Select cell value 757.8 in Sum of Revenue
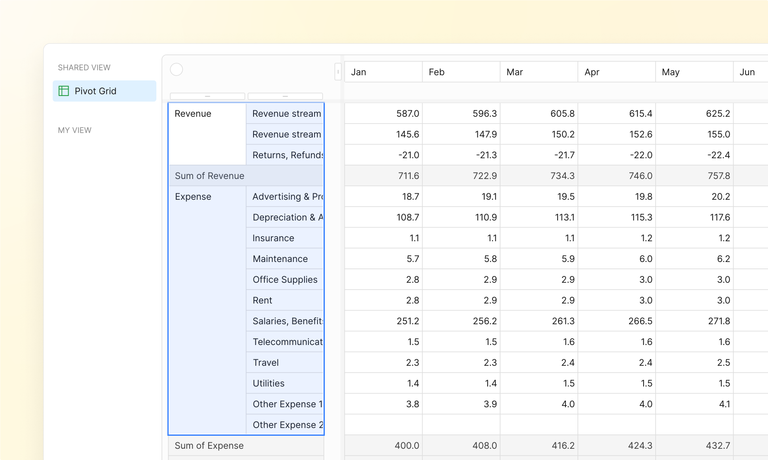The height and width of the screenshot is (460, 768). click(694, 176)
